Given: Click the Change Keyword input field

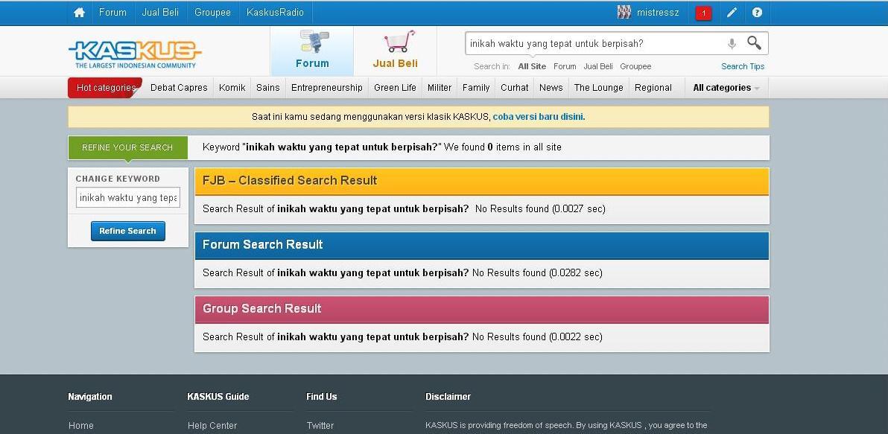Looking at the screenshot, I should coord(128,197).
